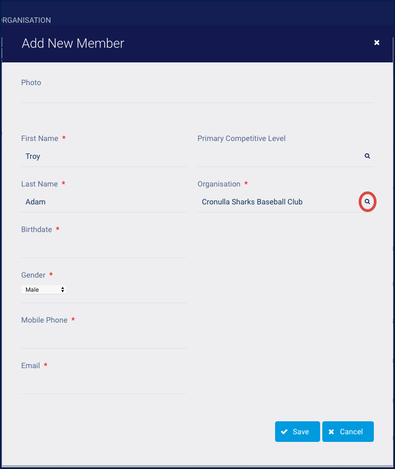Close the Add New Member dialog
Viewport: 395px width, 469px height.
[377, 43]
